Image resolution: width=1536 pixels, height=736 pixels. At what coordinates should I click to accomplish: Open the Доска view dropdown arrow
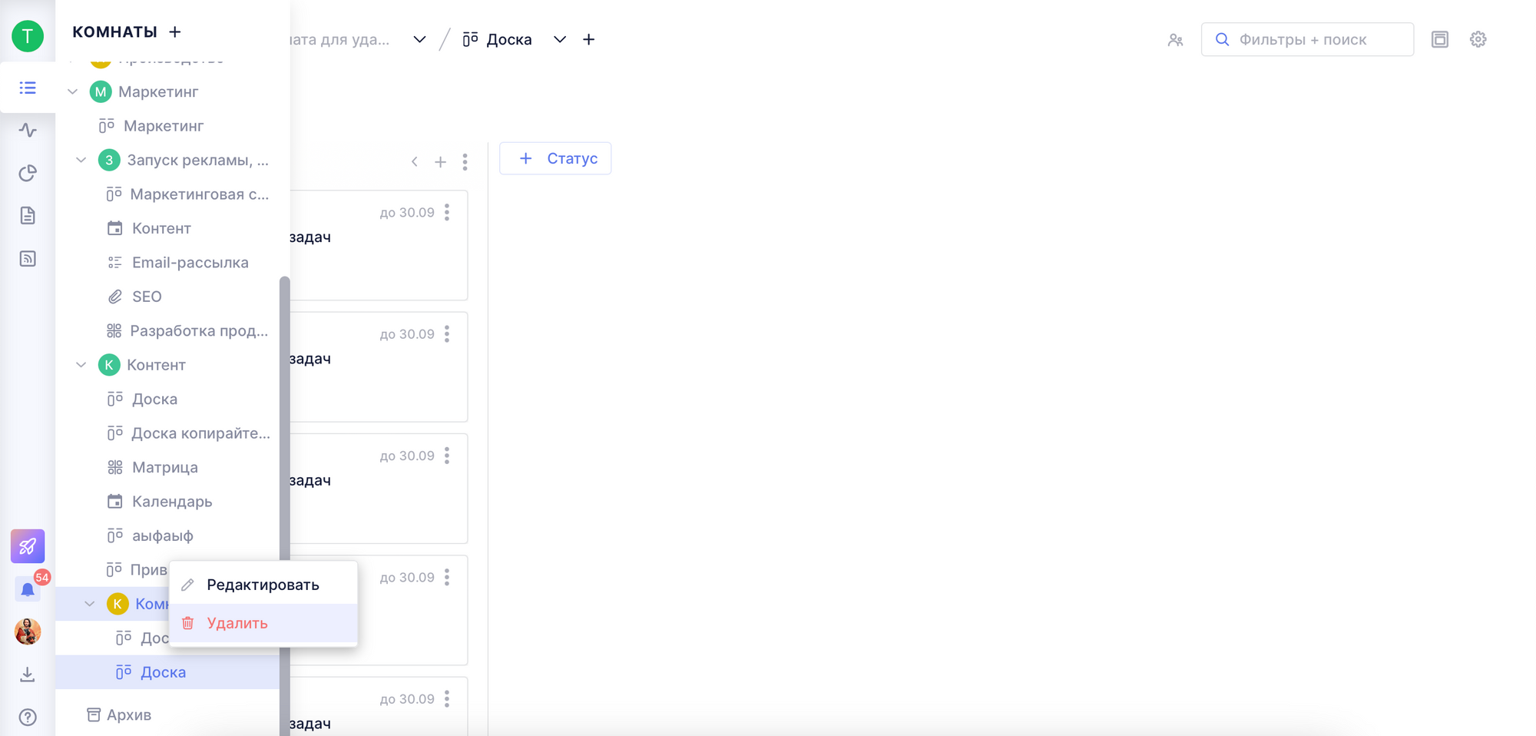[x=560, y=39]
